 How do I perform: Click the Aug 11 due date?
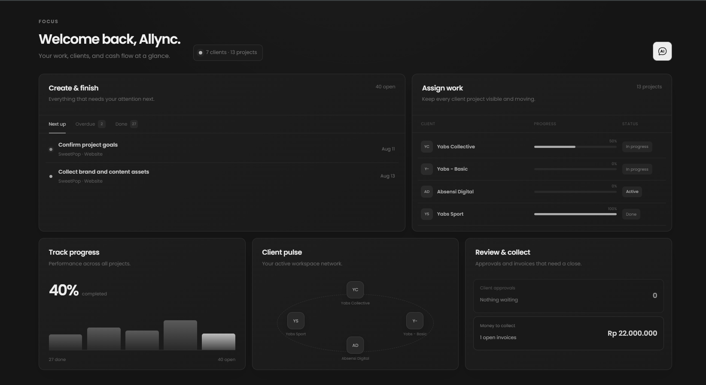pyautogui.click(x=388, y=149)
